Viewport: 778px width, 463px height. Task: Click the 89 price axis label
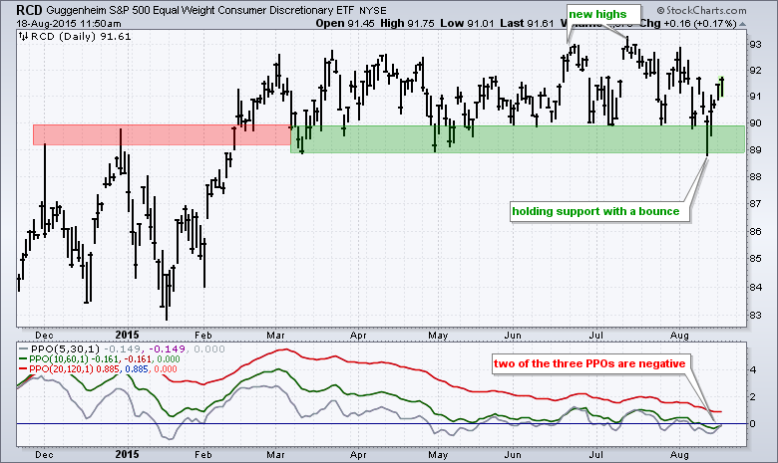[755, 150]
